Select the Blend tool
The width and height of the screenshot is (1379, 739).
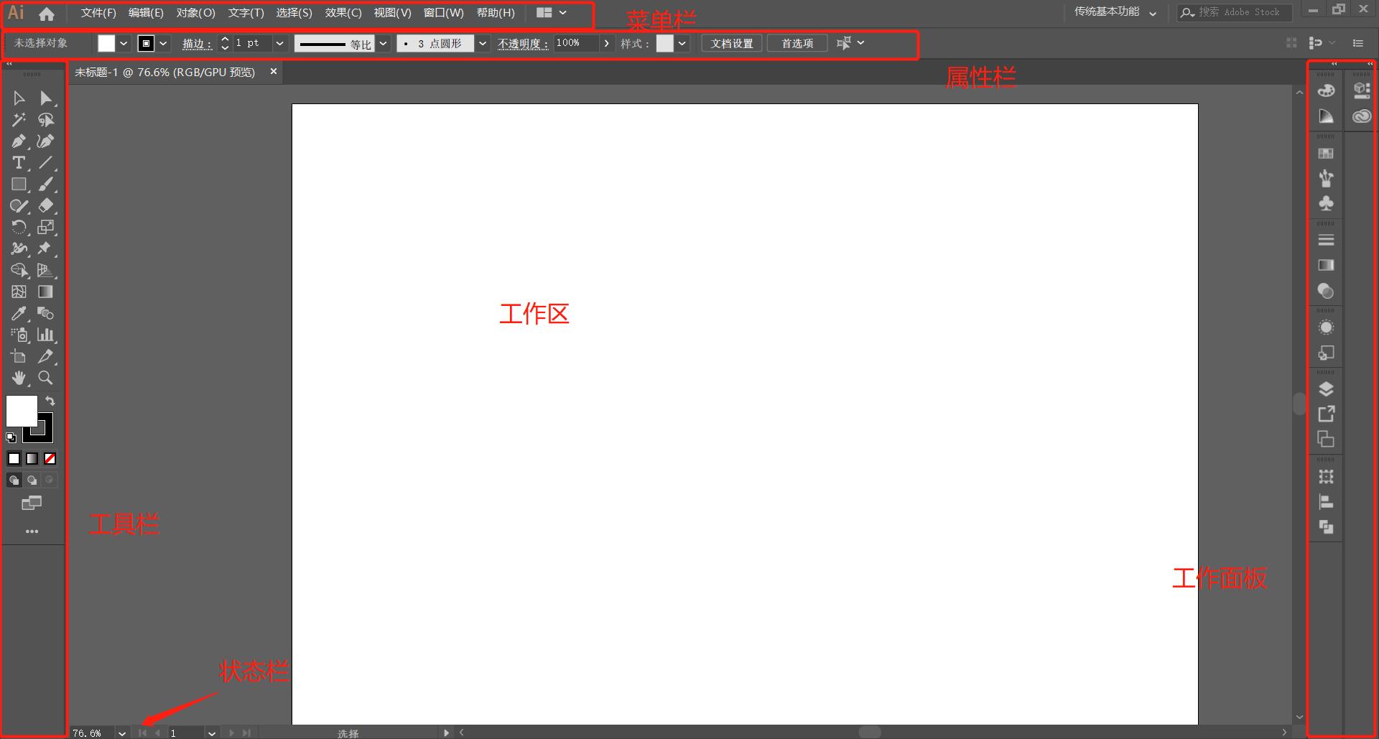[x=46, y=314]
